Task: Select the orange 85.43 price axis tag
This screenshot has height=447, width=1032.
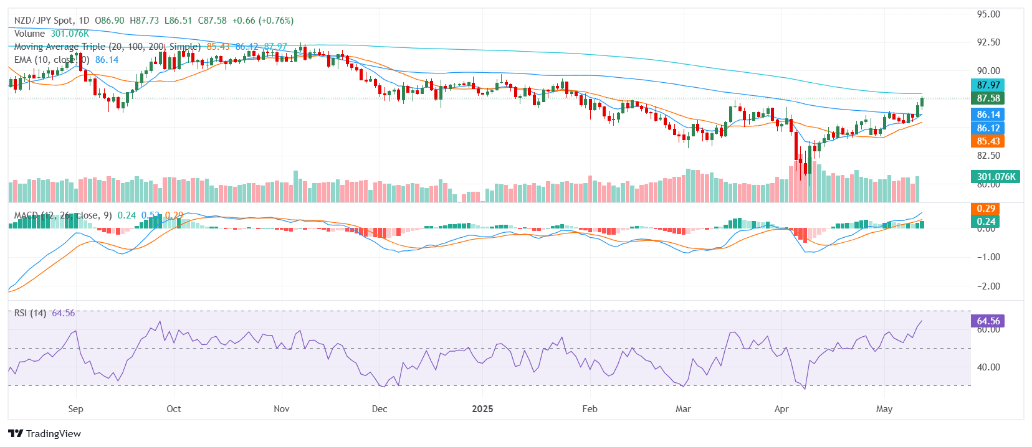Action: coord(988,141)
